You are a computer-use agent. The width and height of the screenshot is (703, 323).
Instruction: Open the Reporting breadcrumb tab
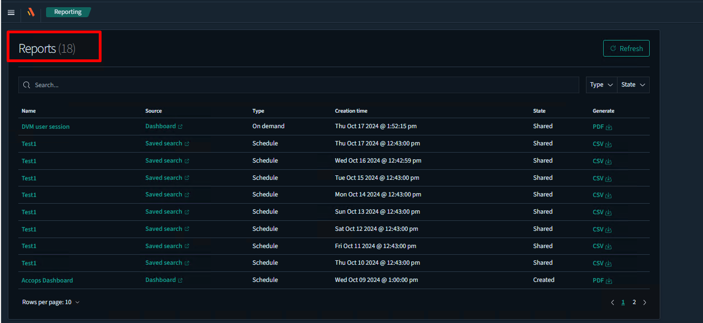coord(68,12)
